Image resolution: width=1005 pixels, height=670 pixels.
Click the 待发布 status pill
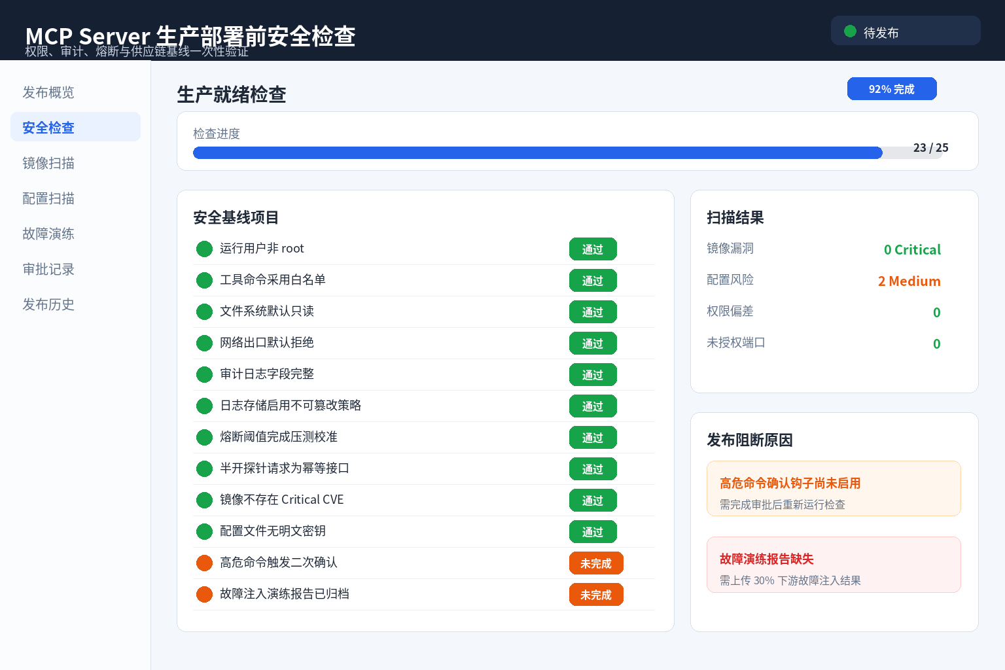click(906, 31)
